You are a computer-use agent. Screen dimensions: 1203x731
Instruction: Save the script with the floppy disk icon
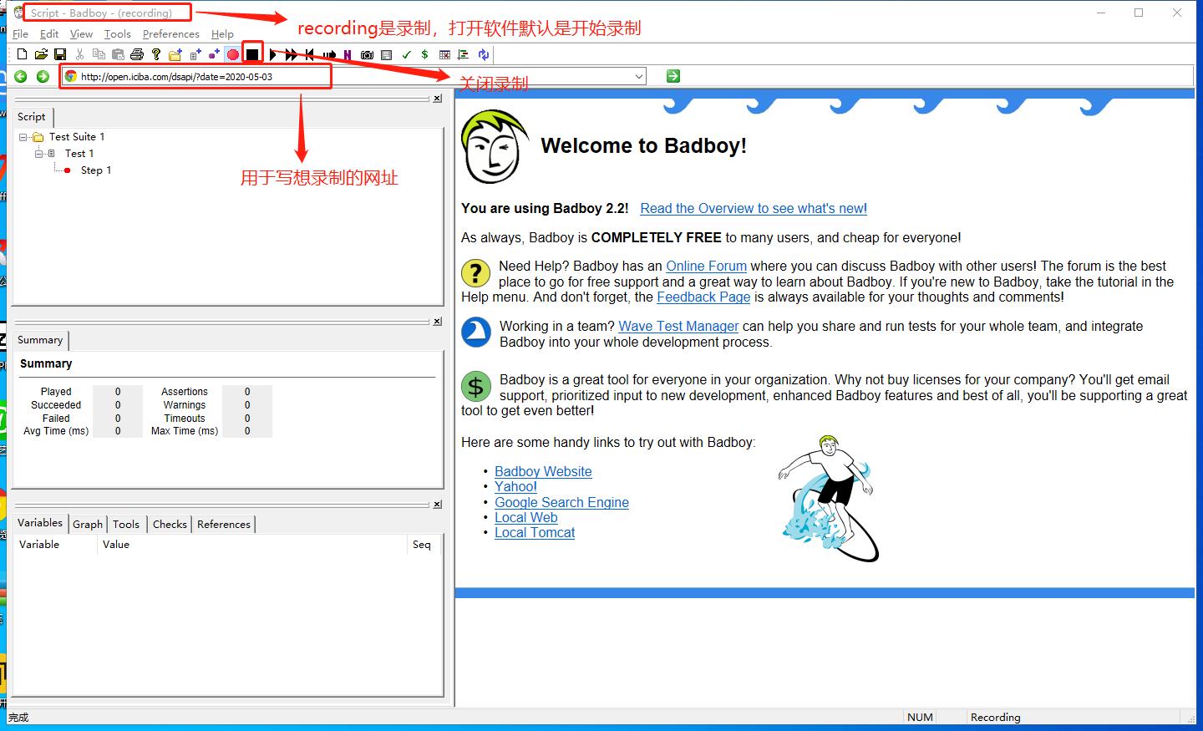click(60, 54)
